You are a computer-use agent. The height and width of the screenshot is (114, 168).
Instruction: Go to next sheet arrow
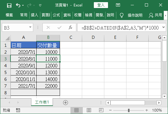point(18,103)
